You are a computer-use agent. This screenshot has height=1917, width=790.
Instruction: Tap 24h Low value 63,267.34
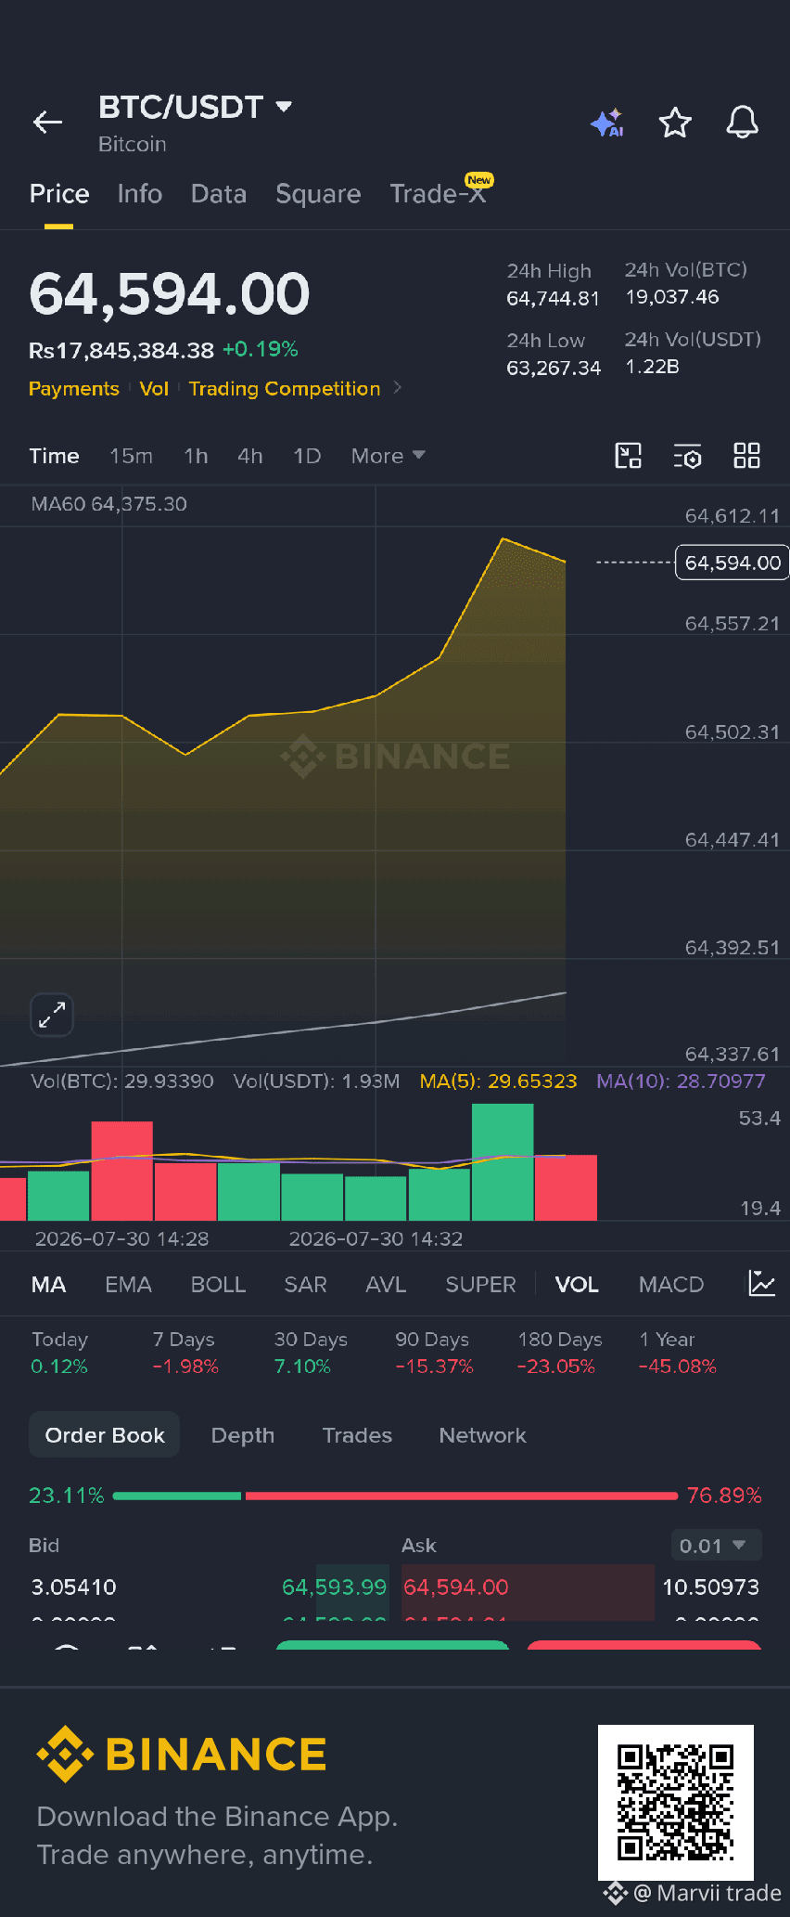[x=554, y=368]
